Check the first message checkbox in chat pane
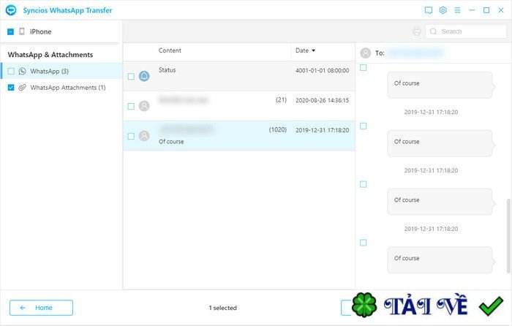Viewport: 512px width, 326px height. (x=363, y=67)
